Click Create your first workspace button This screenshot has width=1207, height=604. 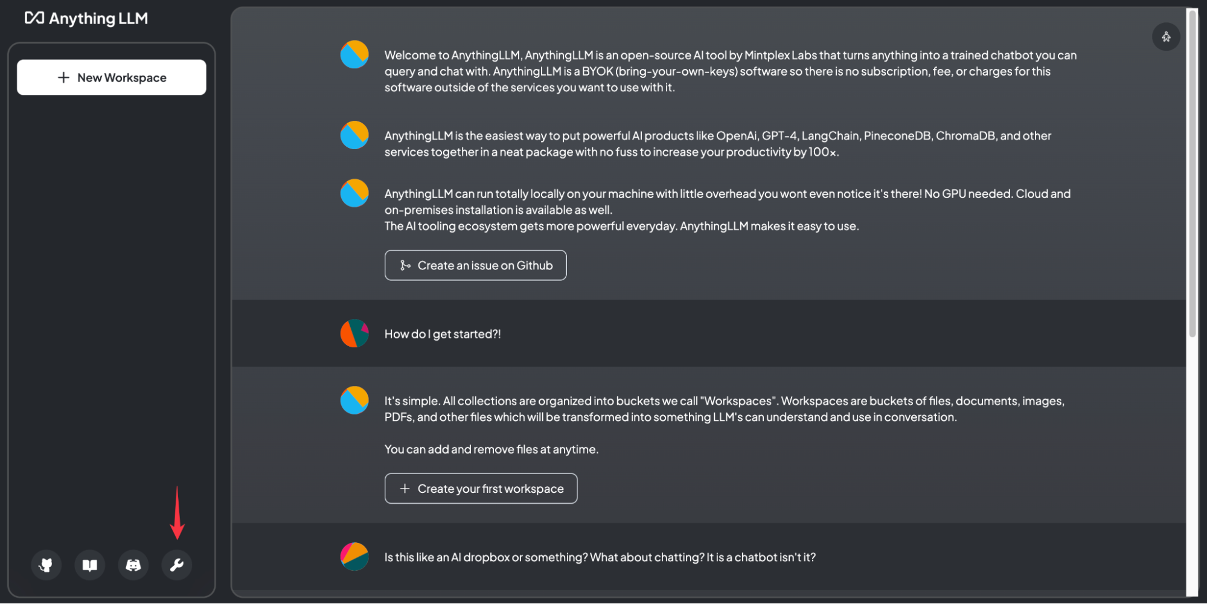coord(481,488)
